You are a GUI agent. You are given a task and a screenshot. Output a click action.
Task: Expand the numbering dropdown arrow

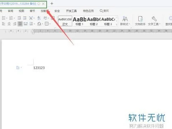(14, 18)
